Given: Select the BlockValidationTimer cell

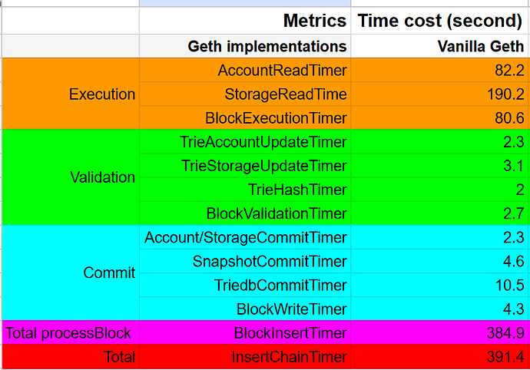Looking at the screenshot, I should pos(245,213).
